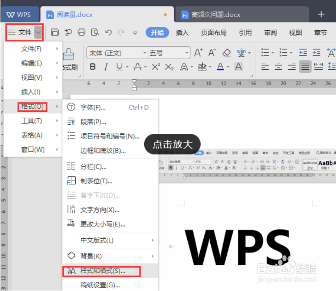Click the Numbered list icon
The height and width of the screenshot is (291, 336).
coord(283,52)
